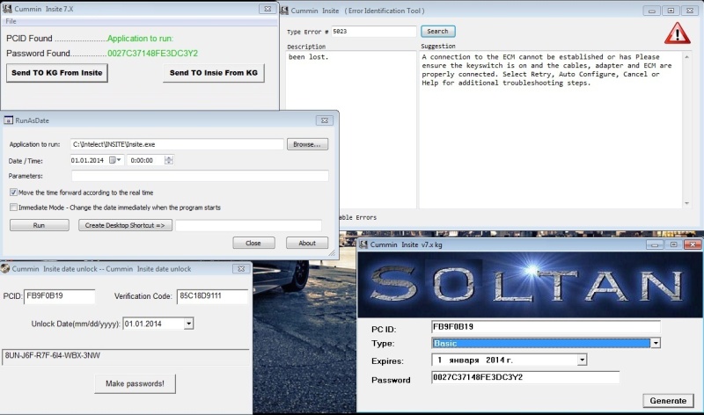The width and height of the screenshot is (704, 415).
Task: Open the File menu in Cummin Insite 7.X
Action: [11, 21]
